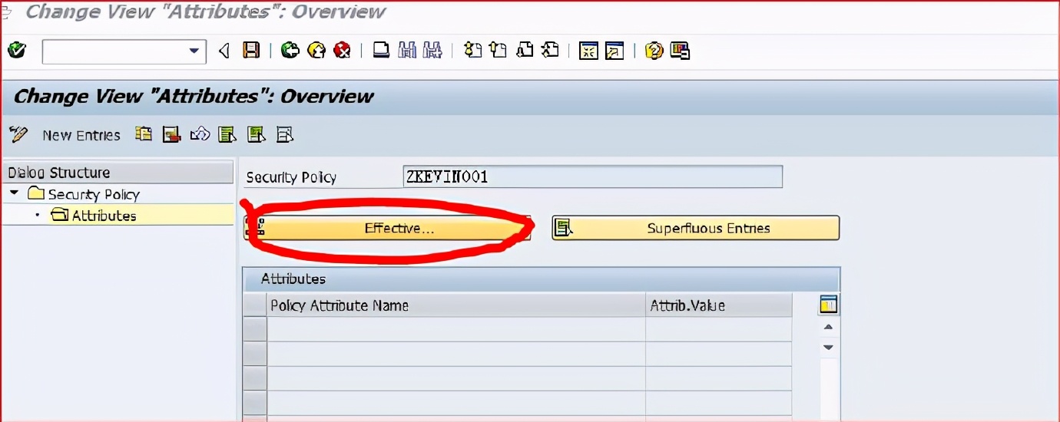The image size is (1060, 422).
Task: Click the Select All icon
Action: click(227, 135)
